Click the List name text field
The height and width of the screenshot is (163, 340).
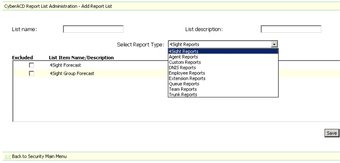(x=93, y=29)
